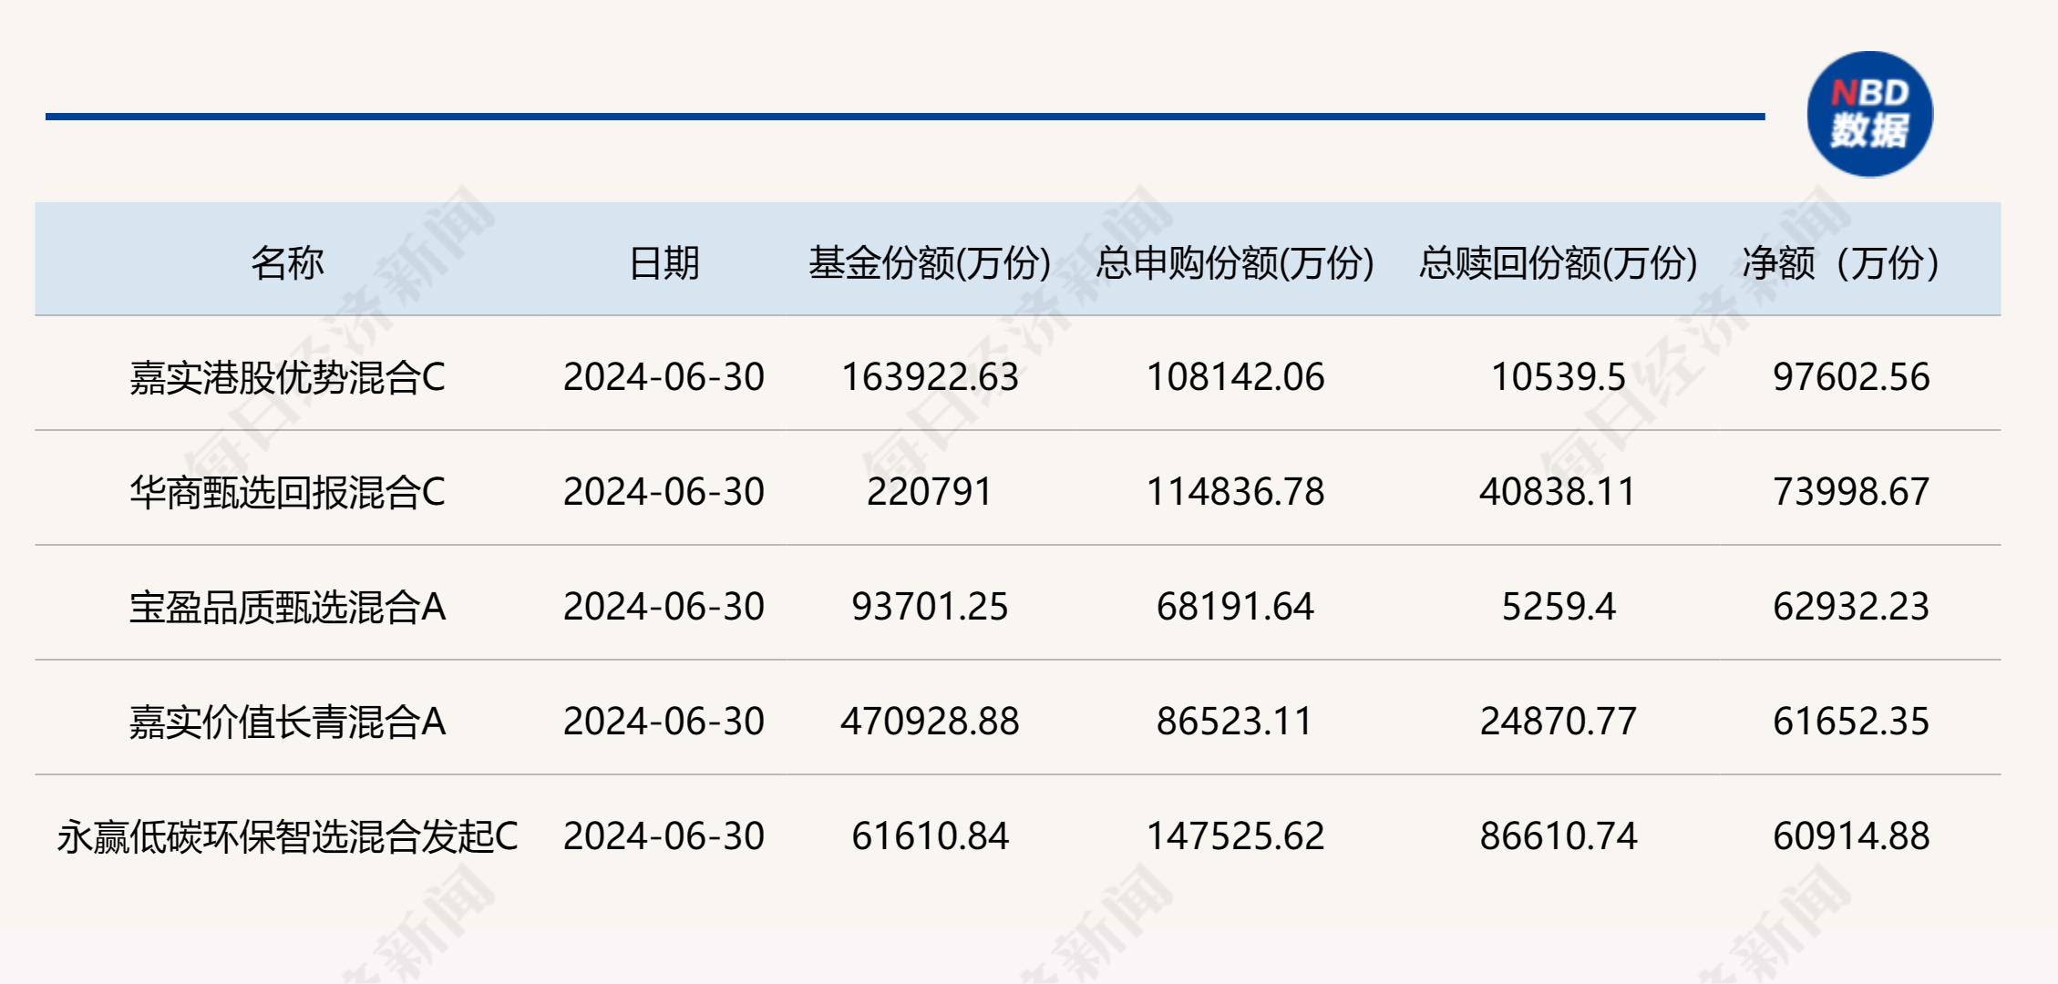Open the 嘉实港股优势混合C fund name

coord(287,377)
